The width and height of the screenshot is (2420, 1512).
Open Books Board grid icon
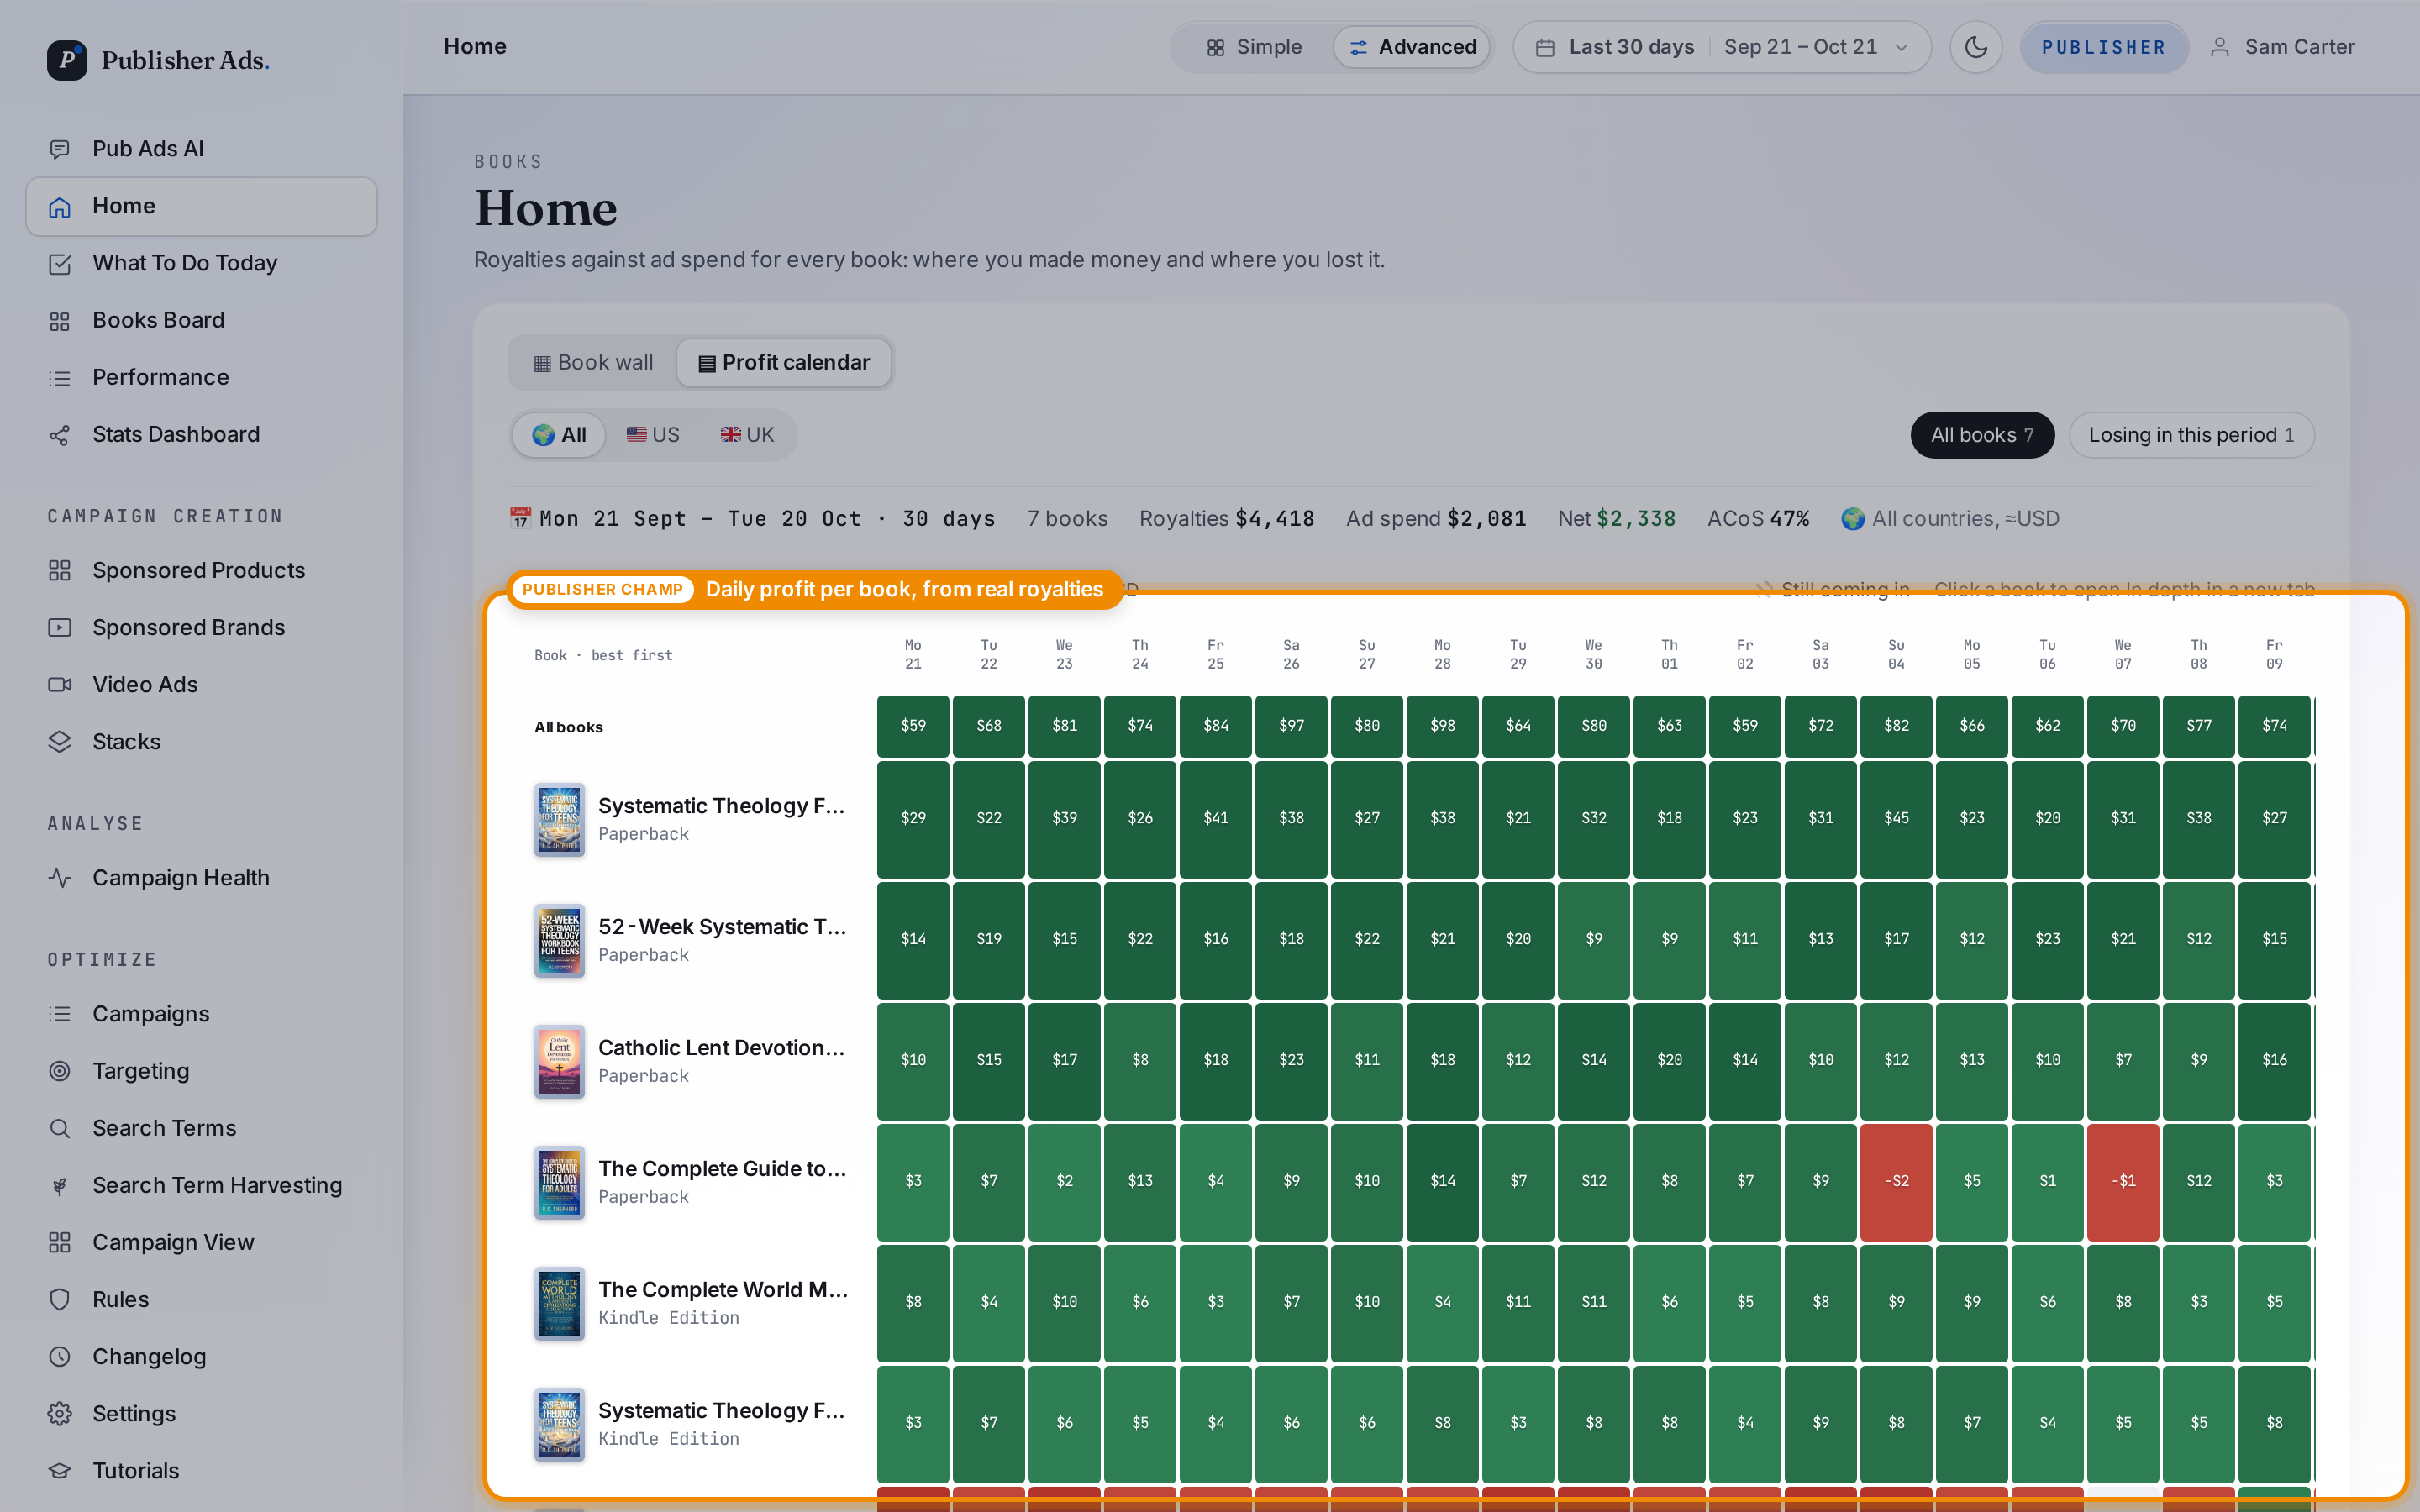pyautogui.click(x=60, y=320)
